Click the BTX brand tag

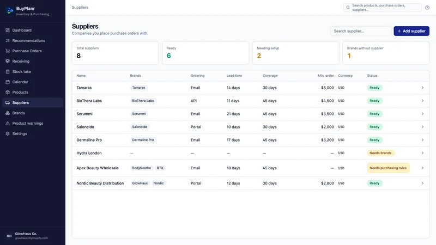point(160,168)
